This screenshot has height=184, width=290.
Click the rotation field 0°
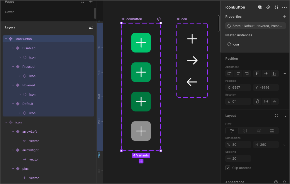pyautogui.click(x=238, y=101)
